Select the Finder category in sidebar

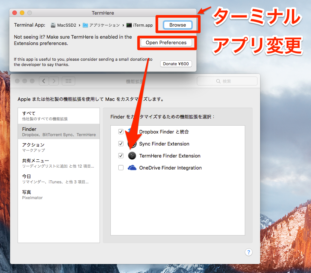(x=59, y=132)
